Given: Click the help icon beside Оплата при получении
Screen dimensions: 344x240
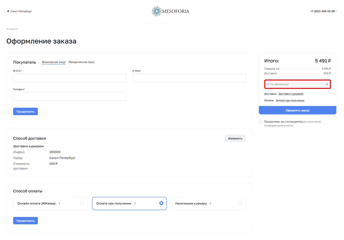Looking at the screenshot, I should tap(135, 204).
